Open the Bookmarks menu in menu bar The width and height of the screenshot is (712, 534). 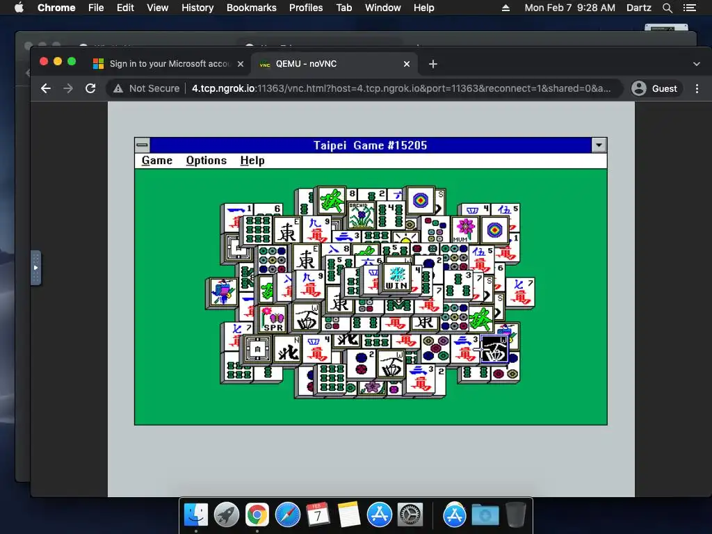point(252,8)
